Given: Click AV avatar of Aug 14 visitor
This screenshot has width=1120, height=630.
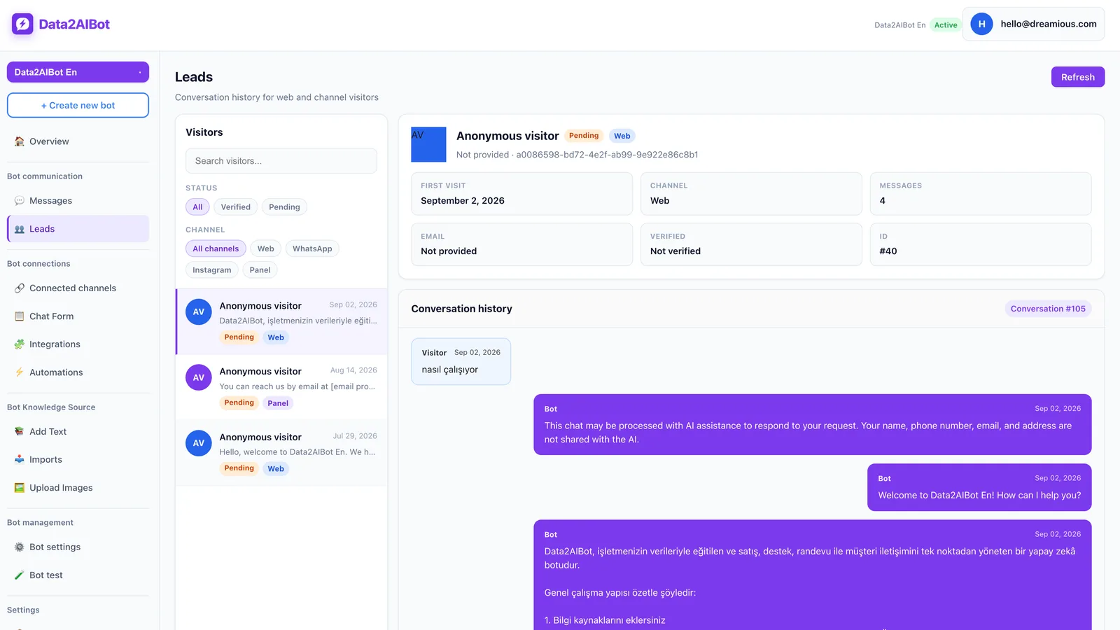Looking at the screenshot, I should 199,377.
